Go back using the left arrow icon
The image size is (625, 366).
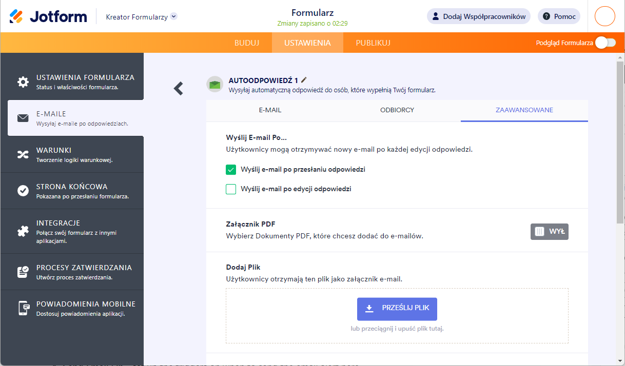coord(178,89)
